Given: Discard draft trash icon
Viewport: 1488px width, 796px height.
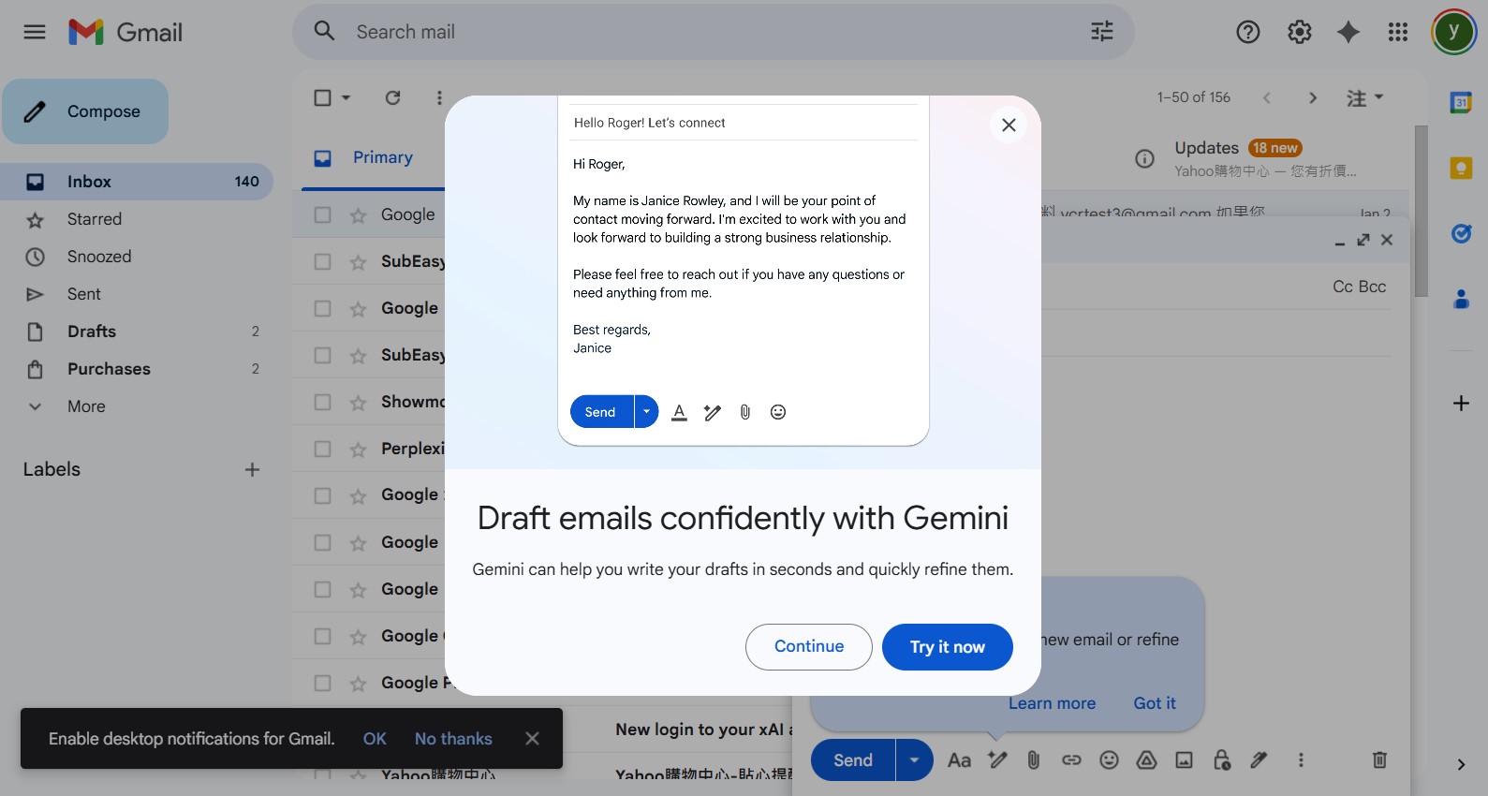Looking at the screenshot, I should (1379, 759).
